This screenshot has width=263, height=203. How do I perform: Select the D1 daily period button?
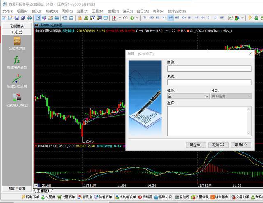[209, 18]
